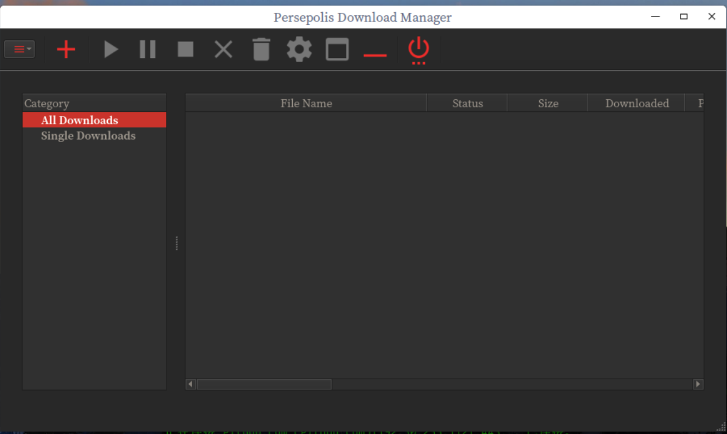Sort by the Size column header
Image resolution: width=727 pixels, height=434 pixels.
pyautogui.click(x=548, y=103)
